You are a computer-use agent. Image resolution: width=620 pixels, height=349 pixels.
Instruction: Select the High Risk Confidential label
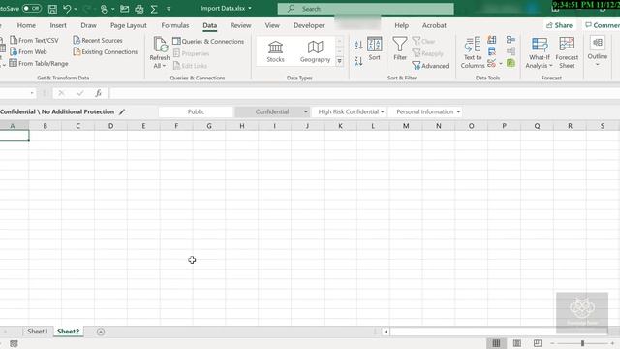(x=349, y=112)
